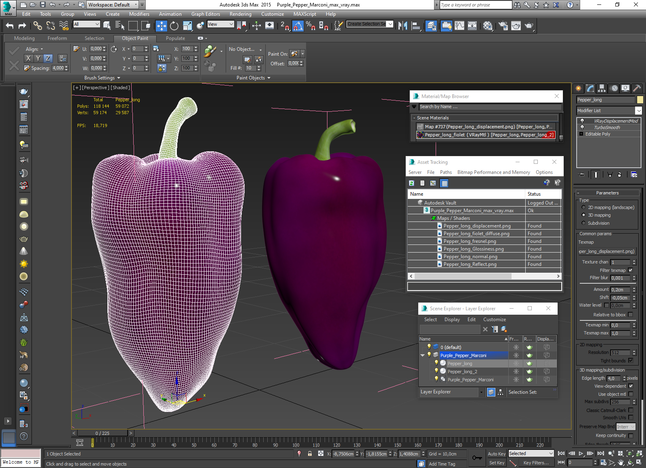
Task: Expand the Editable Poly modifier entry
Action: (581, 134)
